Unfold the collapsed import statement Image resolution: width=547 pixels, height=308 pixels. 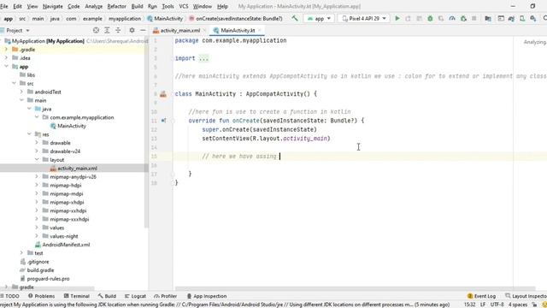(x=203, y=58)
